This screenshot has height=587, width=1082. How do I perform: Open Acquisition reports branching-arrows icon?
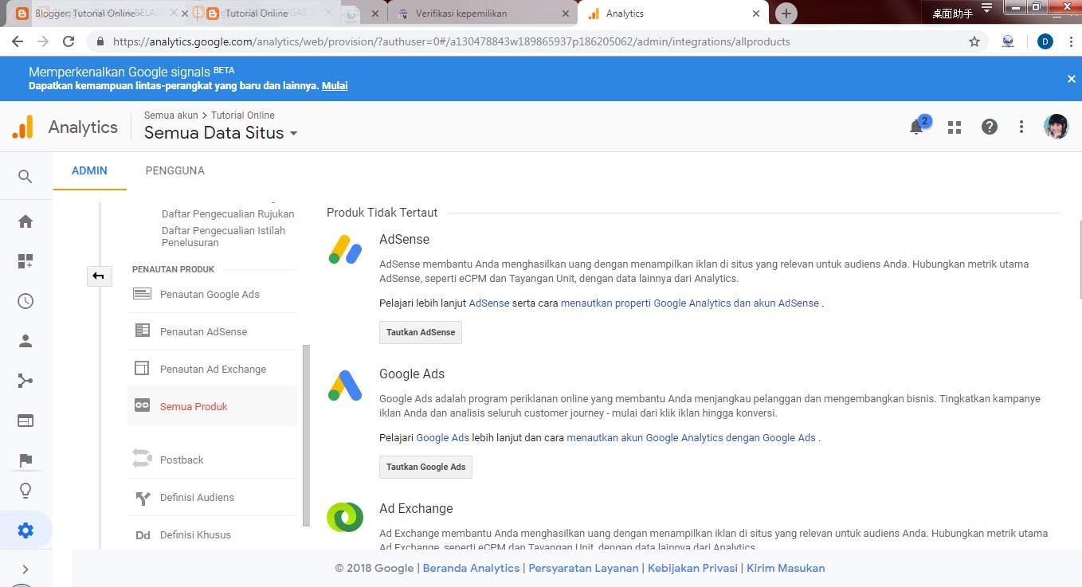tap(25, 381)
